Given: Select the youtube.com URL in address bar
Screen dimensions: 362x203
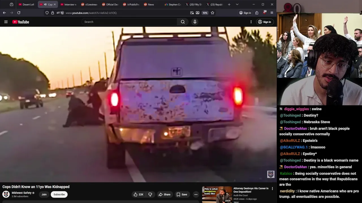Looking at the screenshot, I should coord(91,13).
